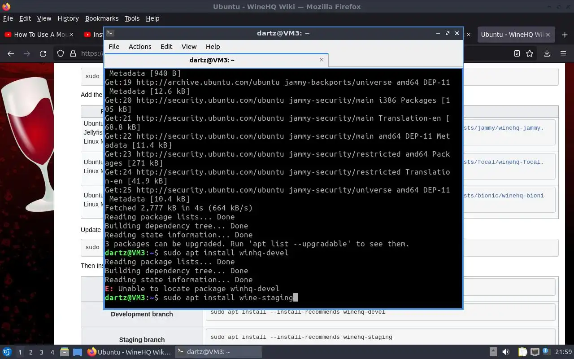Viewport: 574px width, 359px height.
Task: Click winehq-staging install command text
Action: [301, 337]
